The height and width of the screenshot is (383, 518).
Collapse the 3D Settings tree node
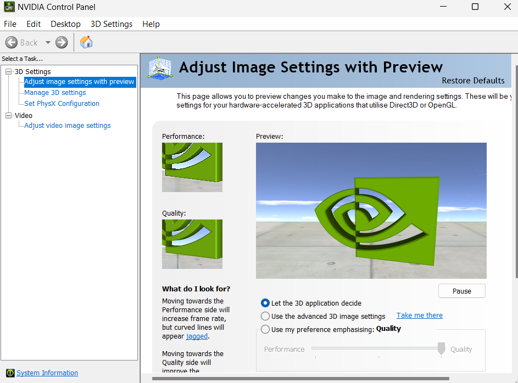click(x=9, y=71)
